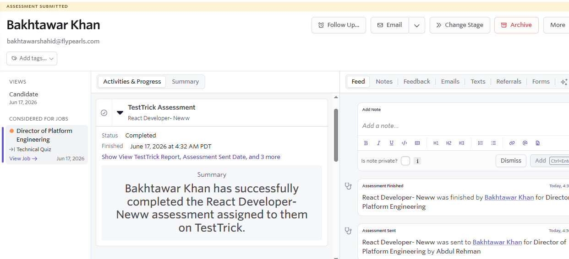Viewport: 569px width, 259px height.
Task: Switch to Activities & Progress tab
Action: [132, 82]
